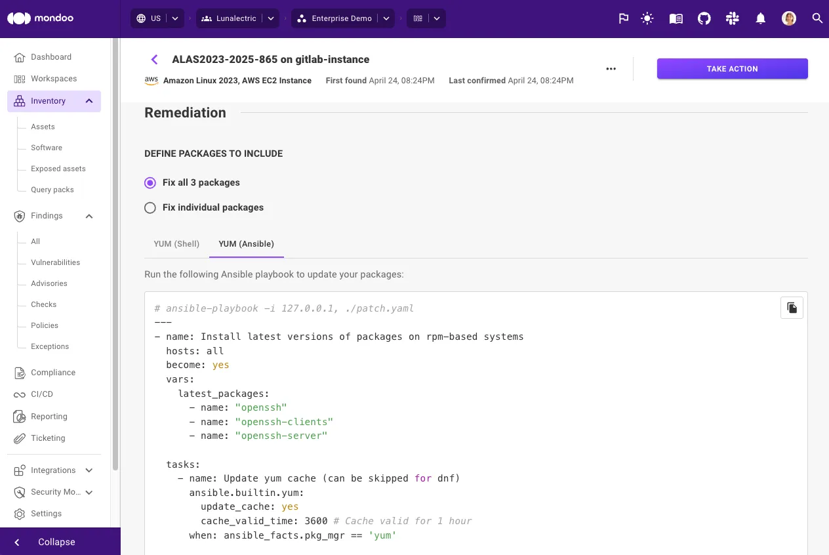Image resolution: width=829 pixels, height=555 pixels.
Task: Click the "openssh-clients" package name in code
Action: pos(284,422)
